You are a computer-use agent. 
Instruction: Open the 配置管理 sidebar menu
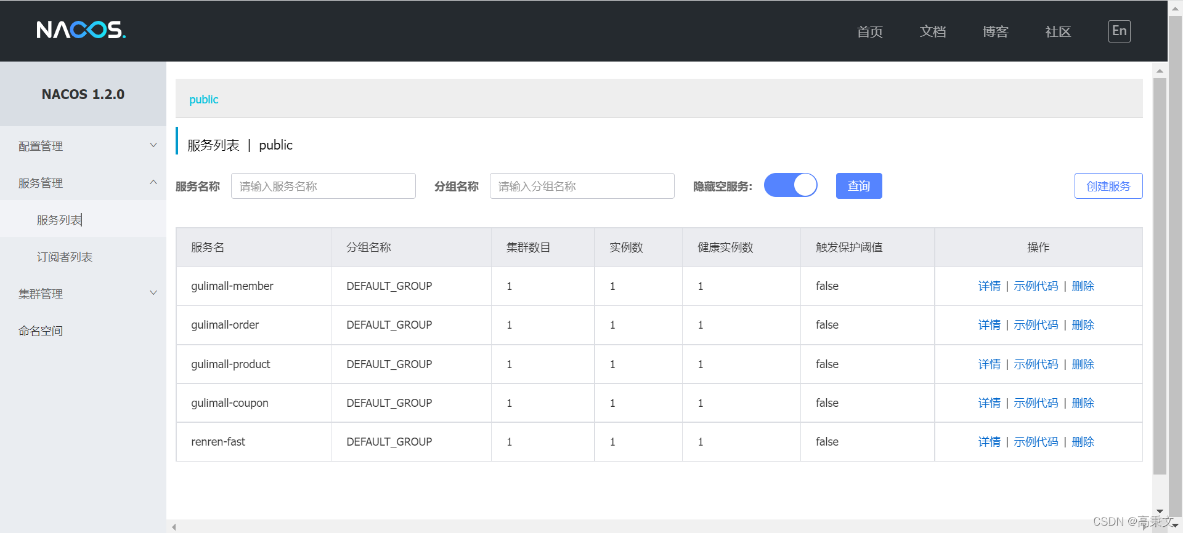pyautogui.click(x=83, y=146)
